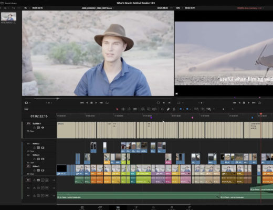The width and height of the screenshot is (273, 210).
Task: Click the Match Frame icon under source viewer
Action: pyautogui.click(x=158, y=103)
